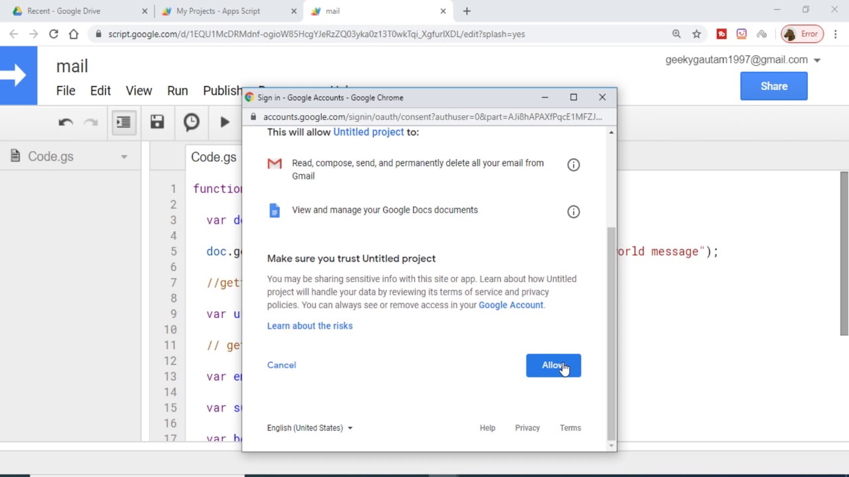849x477 pixels.
Task: Cancel the permission request
Action: click(x=281, y=365)
